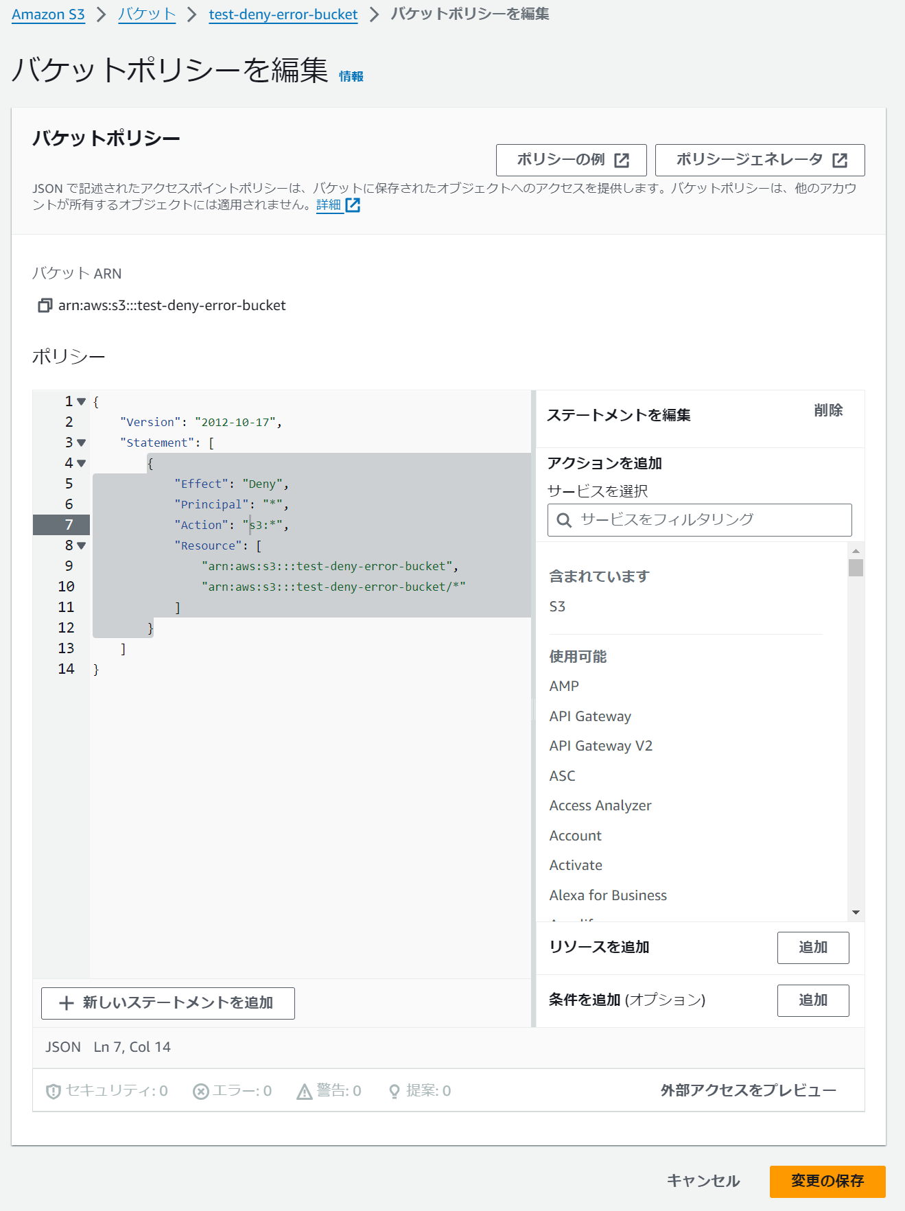Select API Gateway service
905x1211 pixels.
[590, 716]
